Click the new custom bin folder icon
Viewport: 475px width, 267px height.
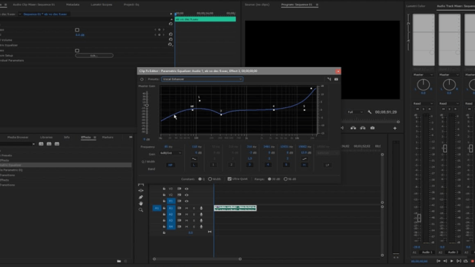(119, 261)
